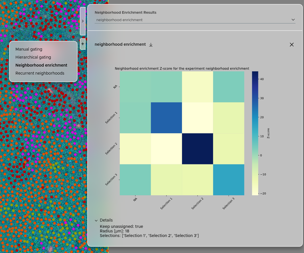The height and width of the screenshot is (253, 304).
Task: Click the plus button beside the image
Action: [x=83, y=44]
